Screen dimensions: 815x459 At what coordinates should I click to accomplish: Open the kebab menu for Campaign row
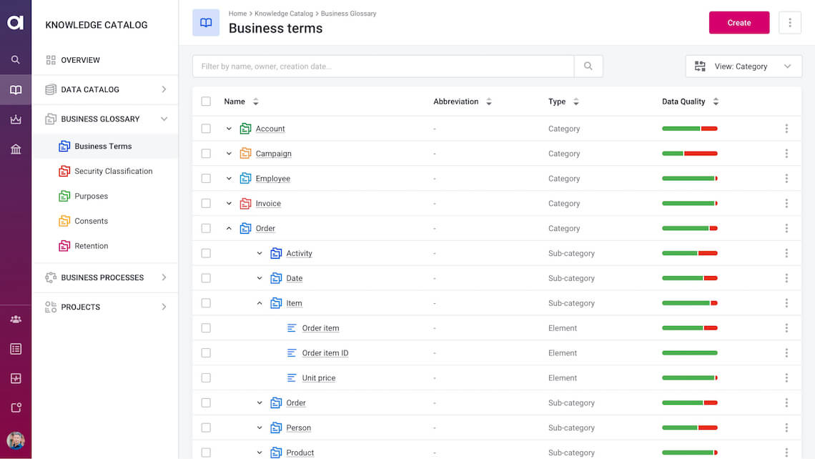point(786,154)
